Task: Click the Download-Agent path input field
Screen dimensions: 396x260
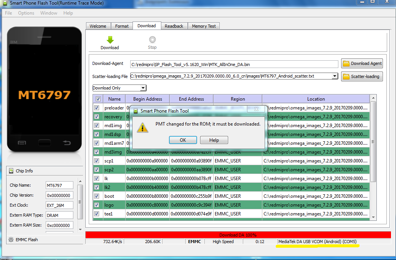Action: pyautogui.click(x=234, y=64)
